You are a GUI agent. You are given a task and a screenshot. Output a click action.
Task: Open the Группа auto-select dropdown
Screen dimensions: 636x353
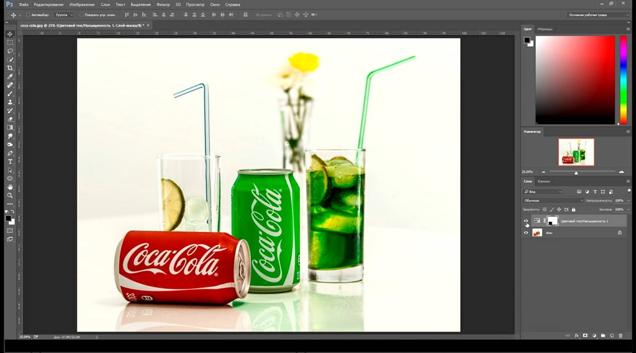[64, 15]
